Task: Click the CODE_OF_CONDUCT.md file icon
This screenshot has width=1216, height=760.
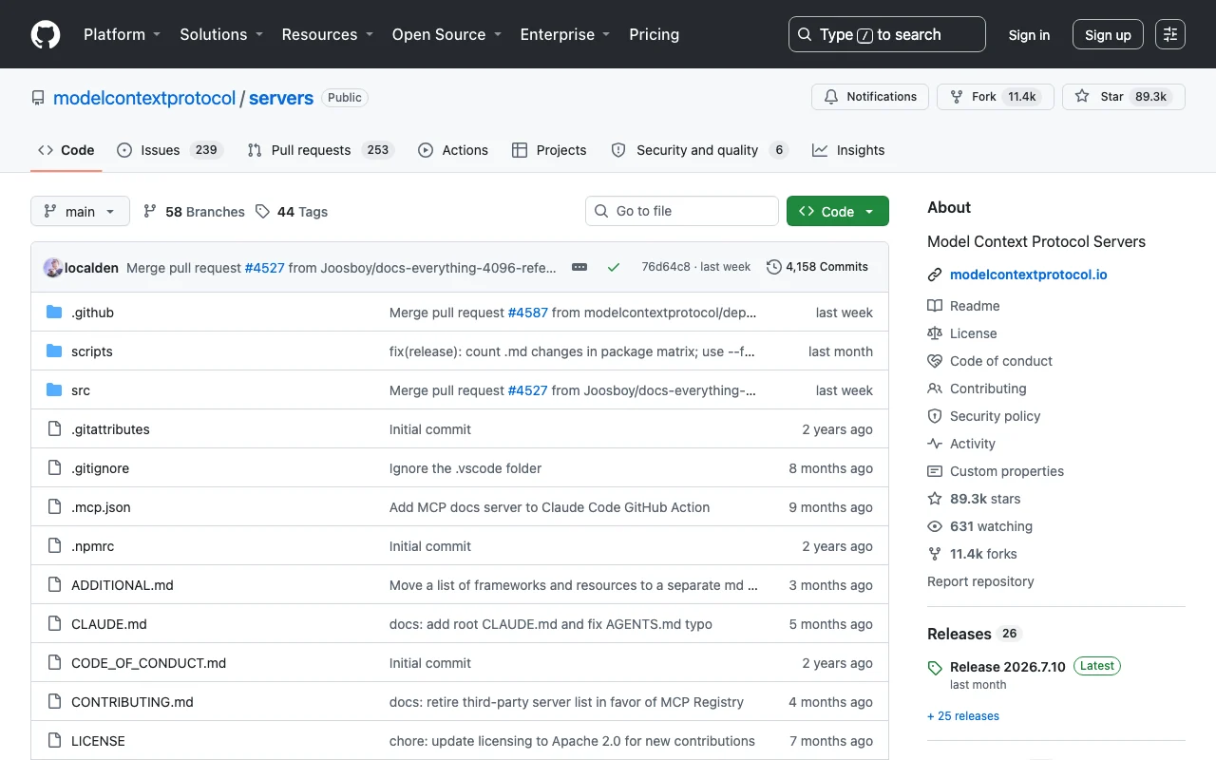Action: (54, 663)
